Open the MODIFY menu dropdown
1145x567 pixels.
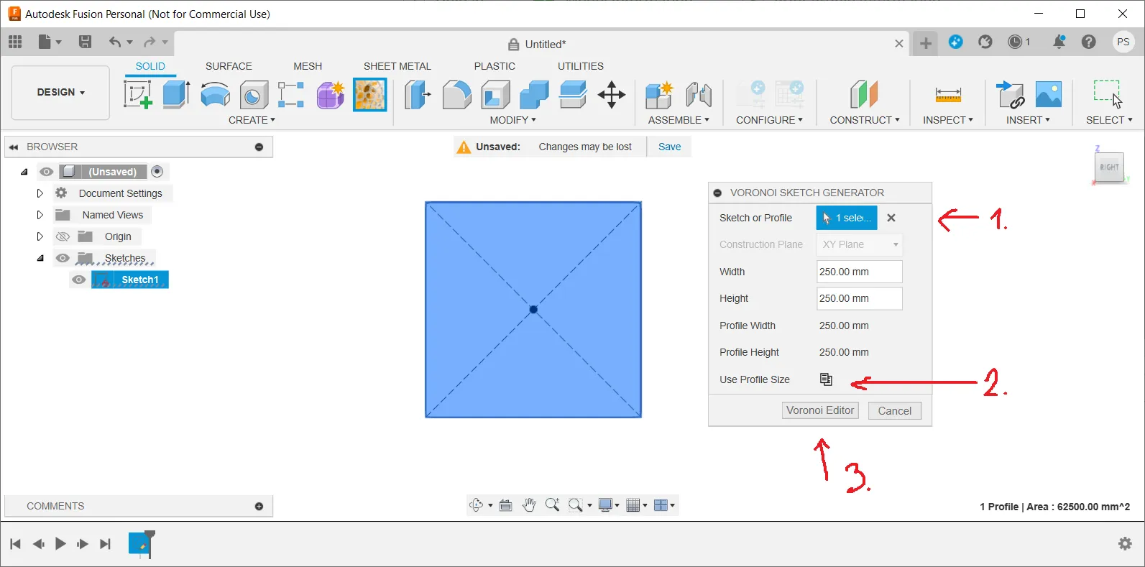512,120
